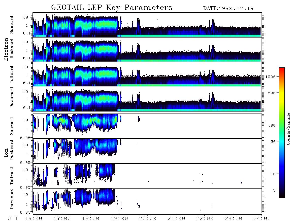Image resolution: width=290 pixels, height=223 pixels.
Task: Click '0.05' tick on Ion Duskward axis
Action: 25,163
